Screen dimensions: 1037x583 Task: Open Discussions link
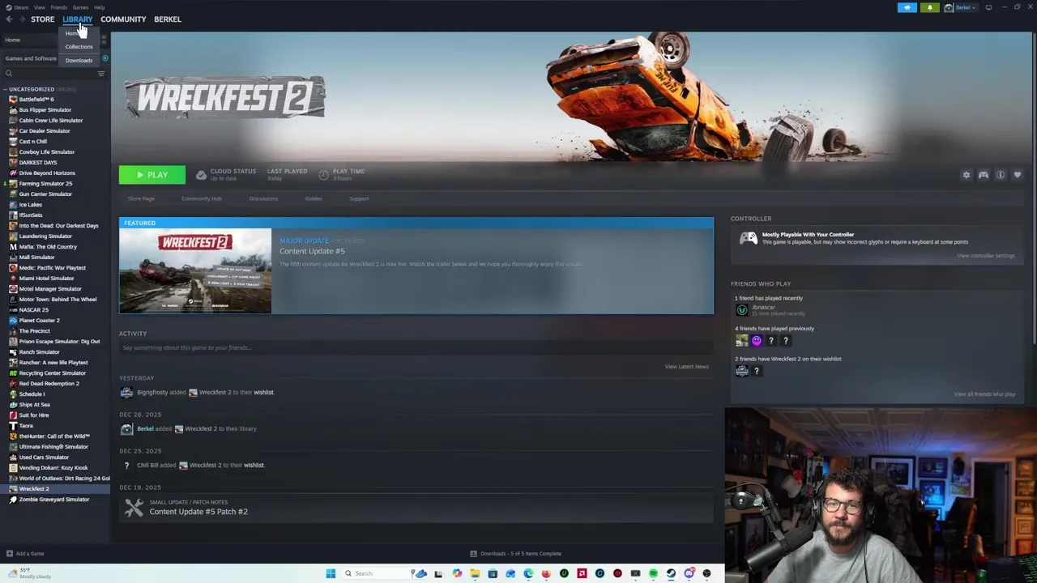click(x=263, y=198)
